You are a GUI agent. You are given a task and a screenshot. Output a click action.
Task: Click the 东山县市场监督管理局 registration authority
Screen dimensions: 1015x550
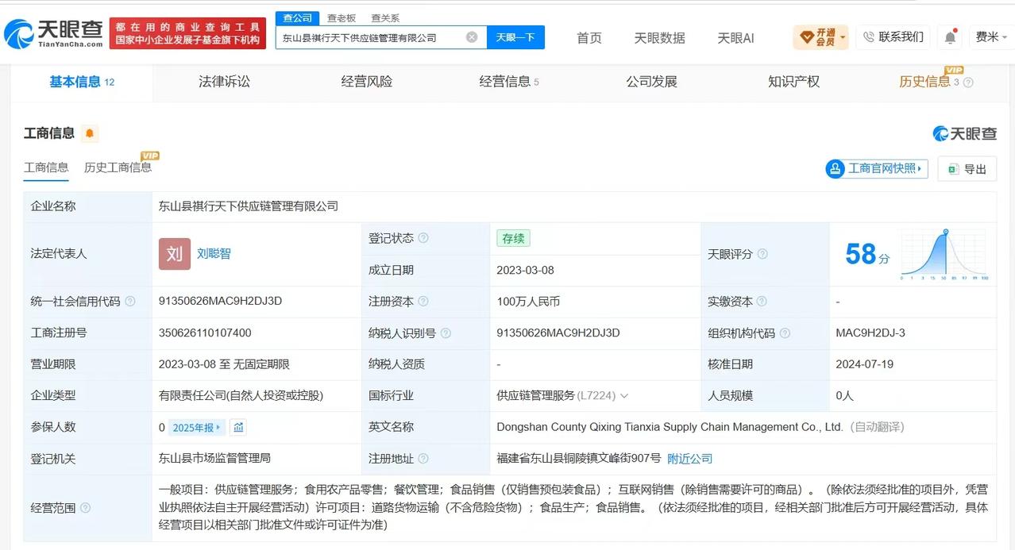pyautogui.click(x=214, y=459)
